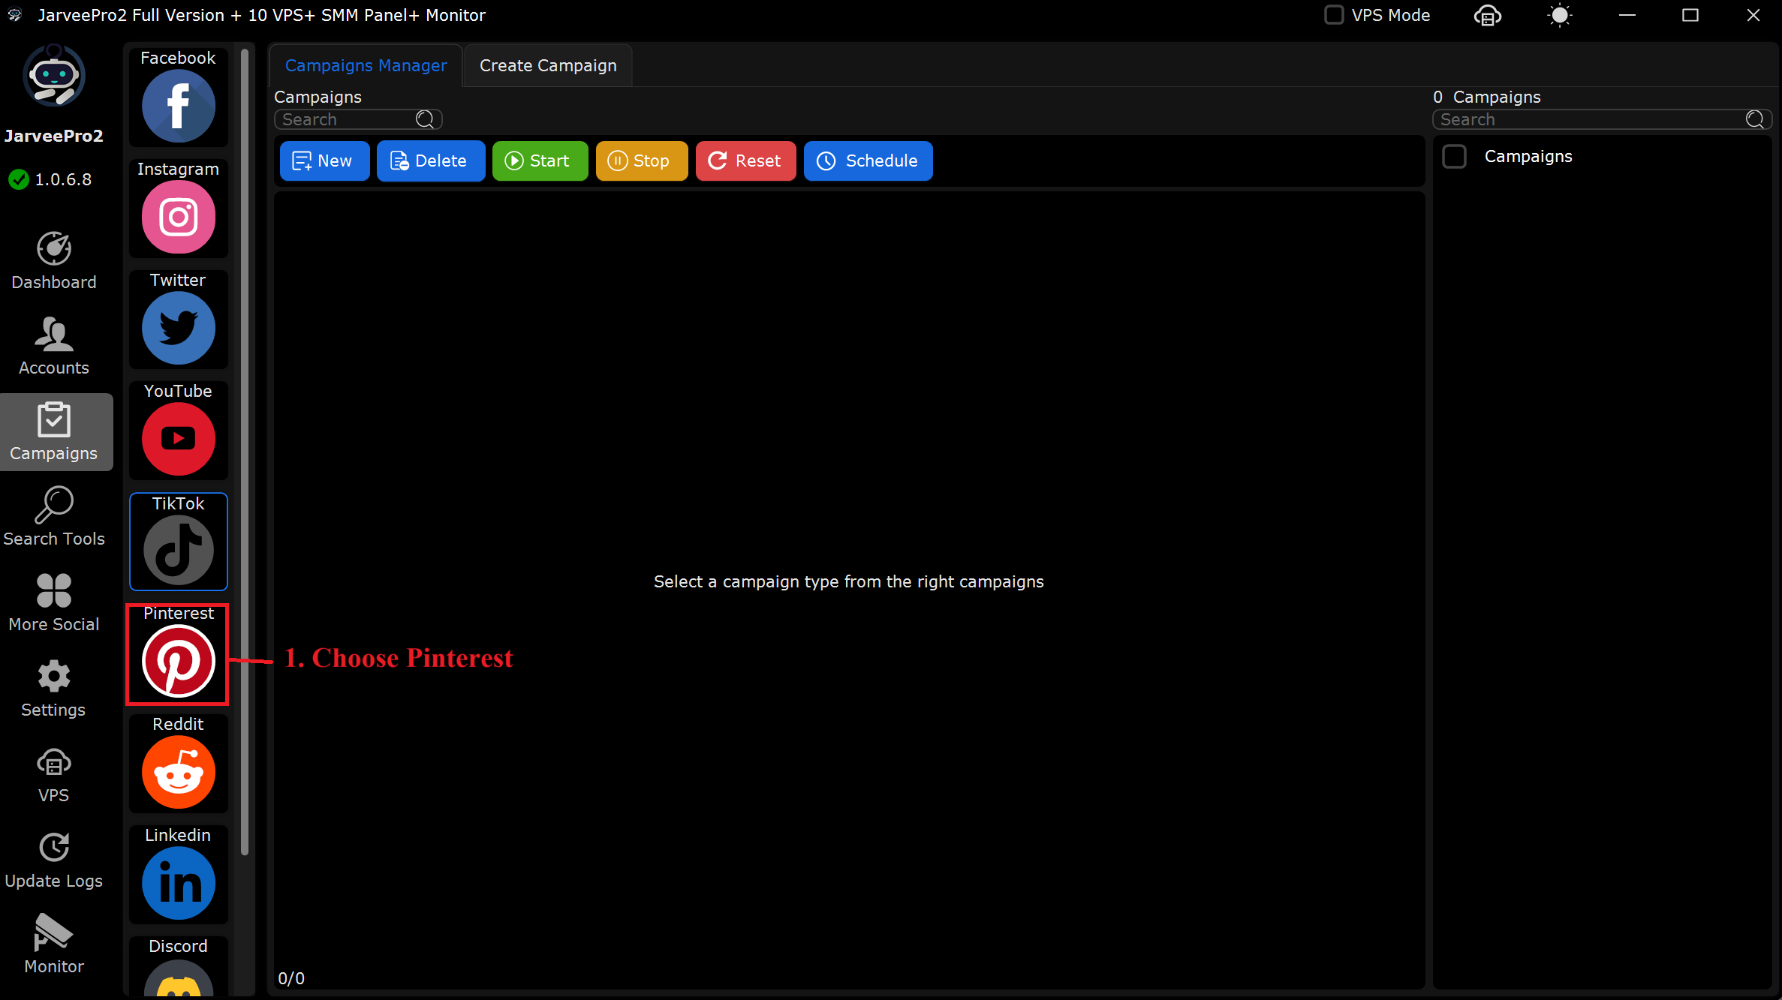Image resolution: width=1782 pixels, height=1000 pixels.
Task: Open the Discord platform icon
Action: click(178, 977)
